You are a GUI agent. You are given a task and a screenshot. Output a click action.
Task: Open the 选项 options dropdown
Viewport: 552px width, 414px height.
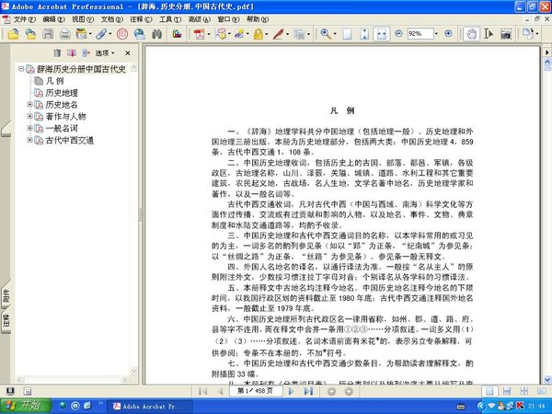point(109,54)
